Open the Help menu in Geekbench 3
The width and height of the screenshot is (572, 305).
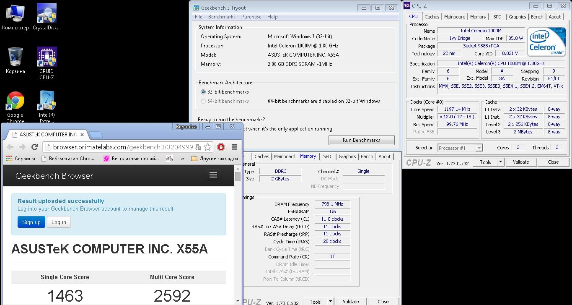tap(272, 17)
